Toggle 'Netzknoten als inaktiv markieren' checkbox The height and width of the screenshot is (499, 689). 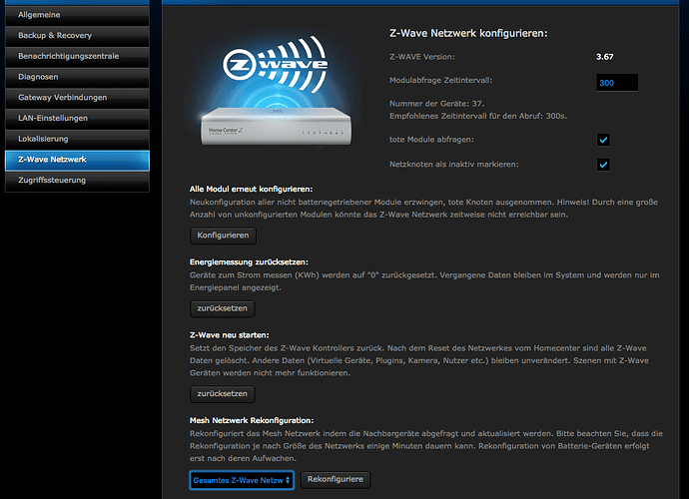(603, 165)
